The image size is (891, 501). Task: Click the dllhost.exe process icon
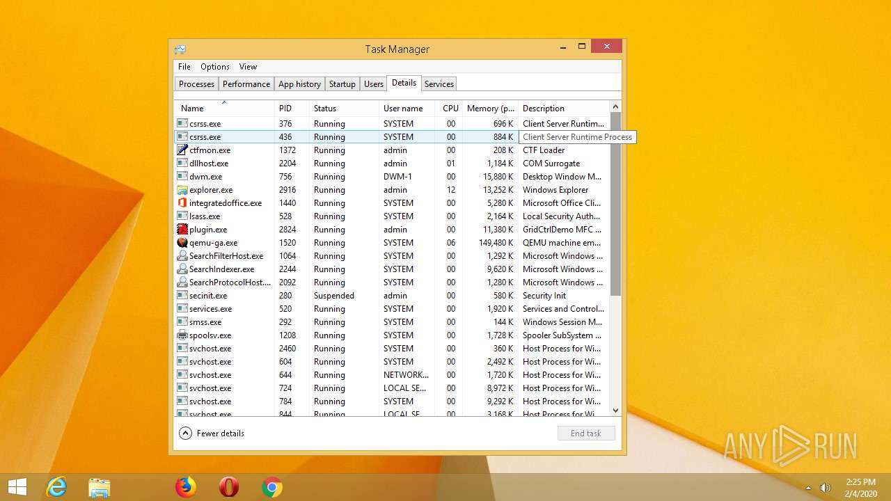click(x=182, y=163)
